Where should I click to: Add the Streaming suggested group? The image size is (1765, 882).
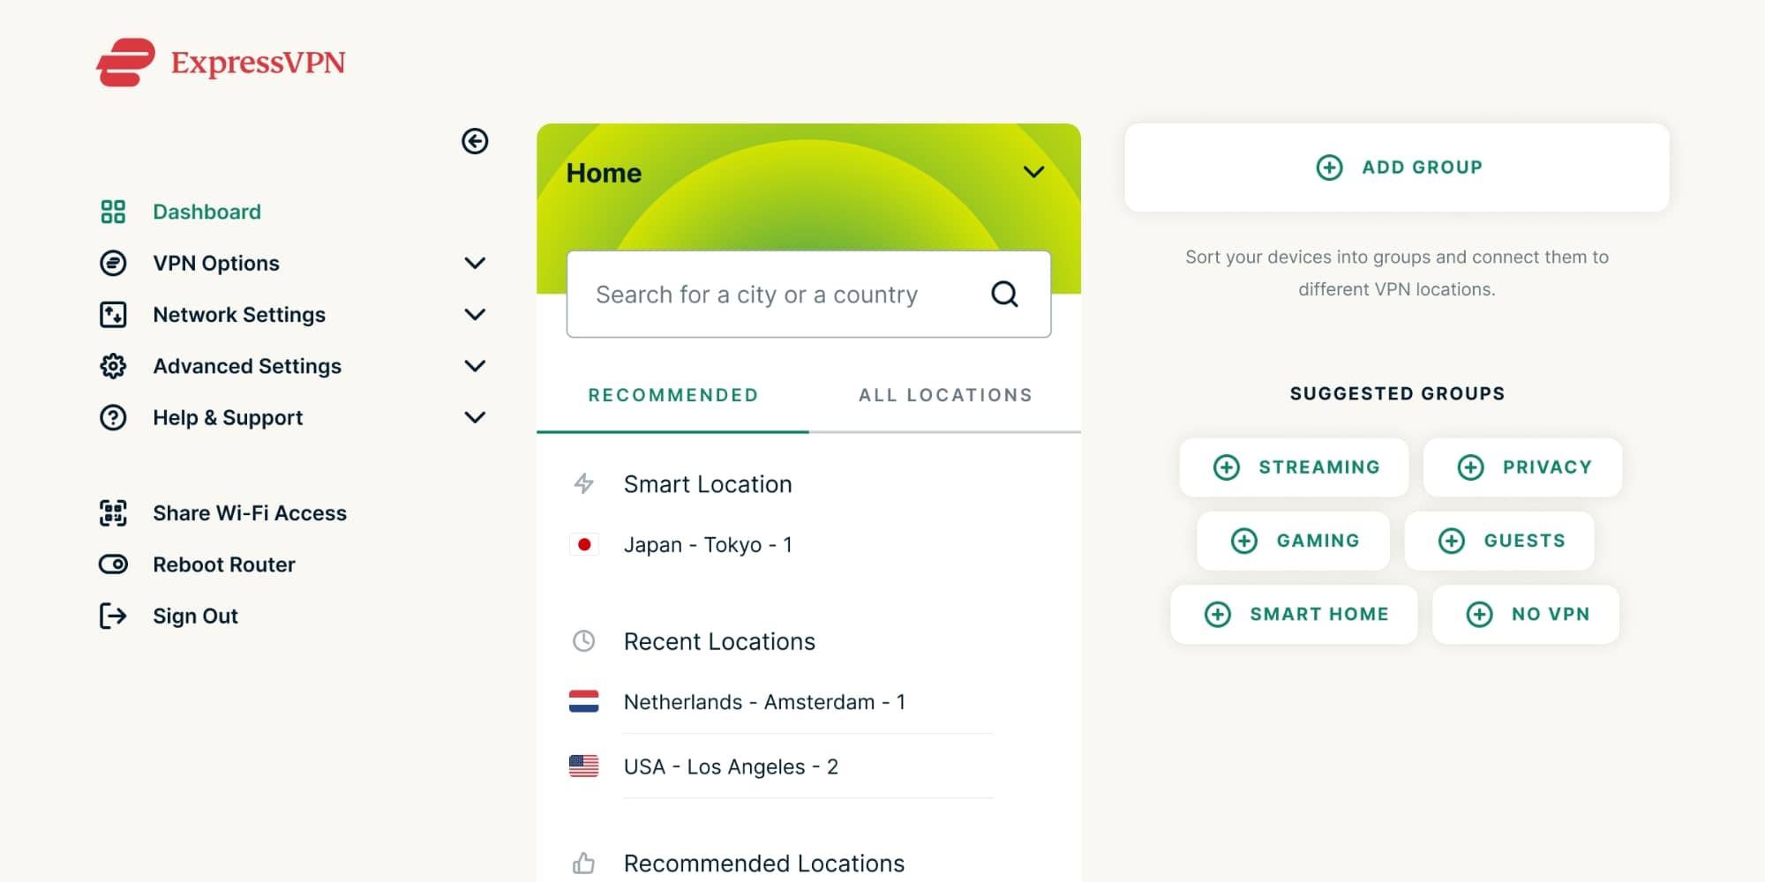click(1295, 467)
